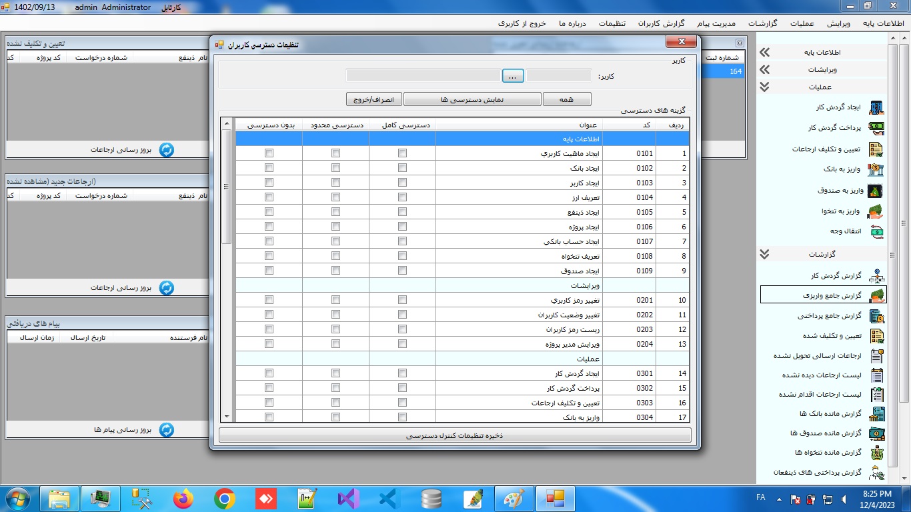Collapse the گزارشات sidebar section

pyautogui.click(x=765, y=255)
